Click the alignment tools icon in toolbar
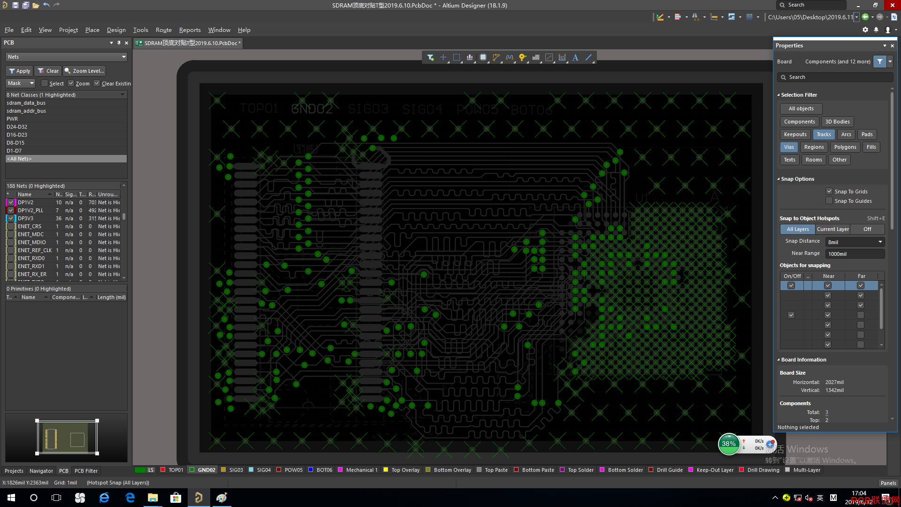The width and height of the screenshot is (901, 507). [678, 17]
